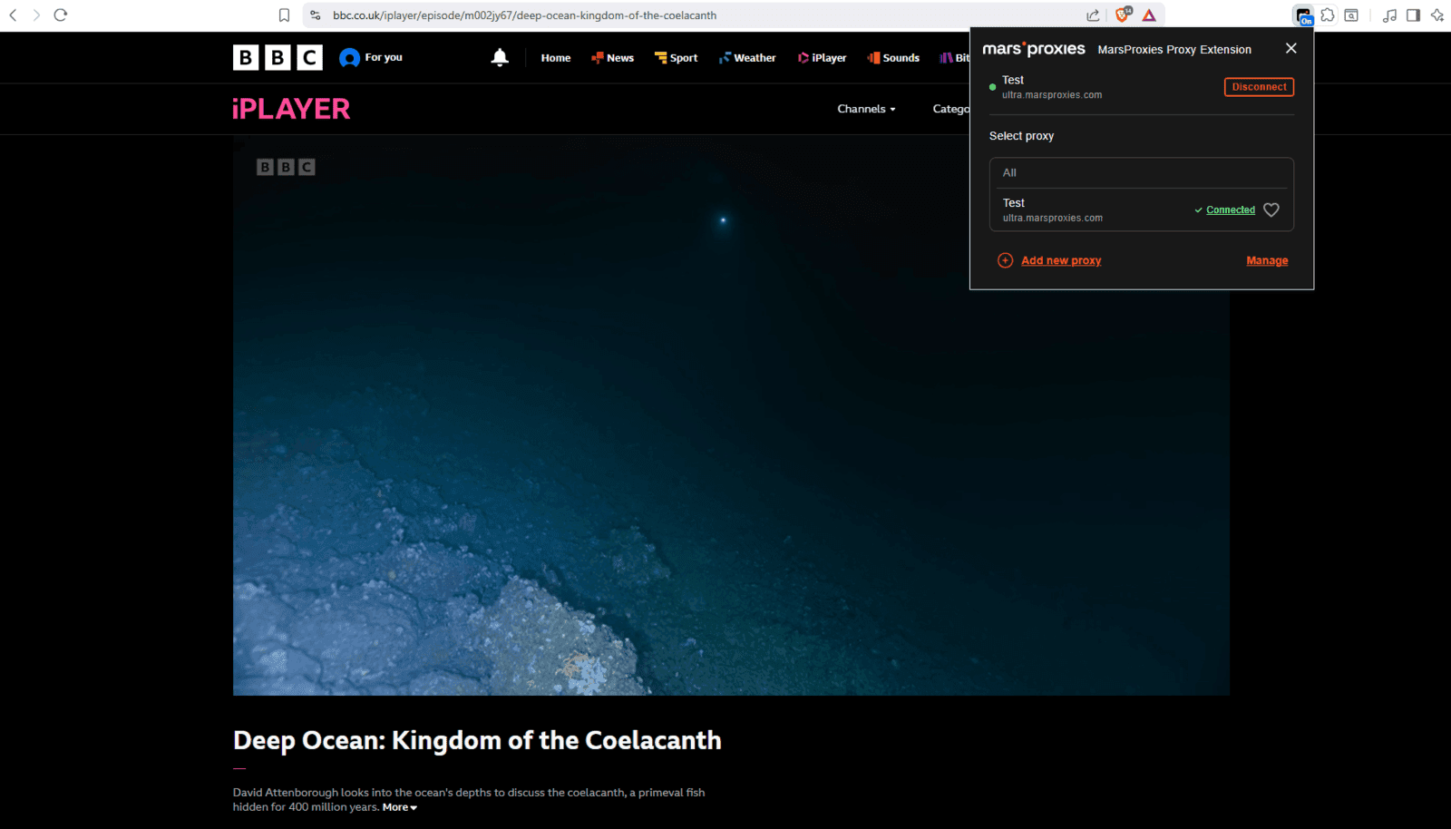Disconnect from the Test proxy
The width and height of the screenshot is (1451, 829).
pyautogui.click(x=1259, y=87)
